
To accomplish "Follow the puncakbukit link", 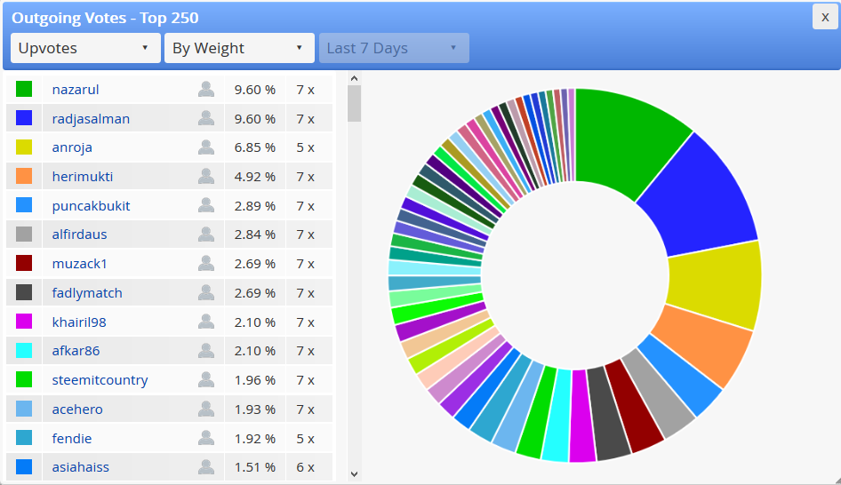I will click(x=92, y=206).
